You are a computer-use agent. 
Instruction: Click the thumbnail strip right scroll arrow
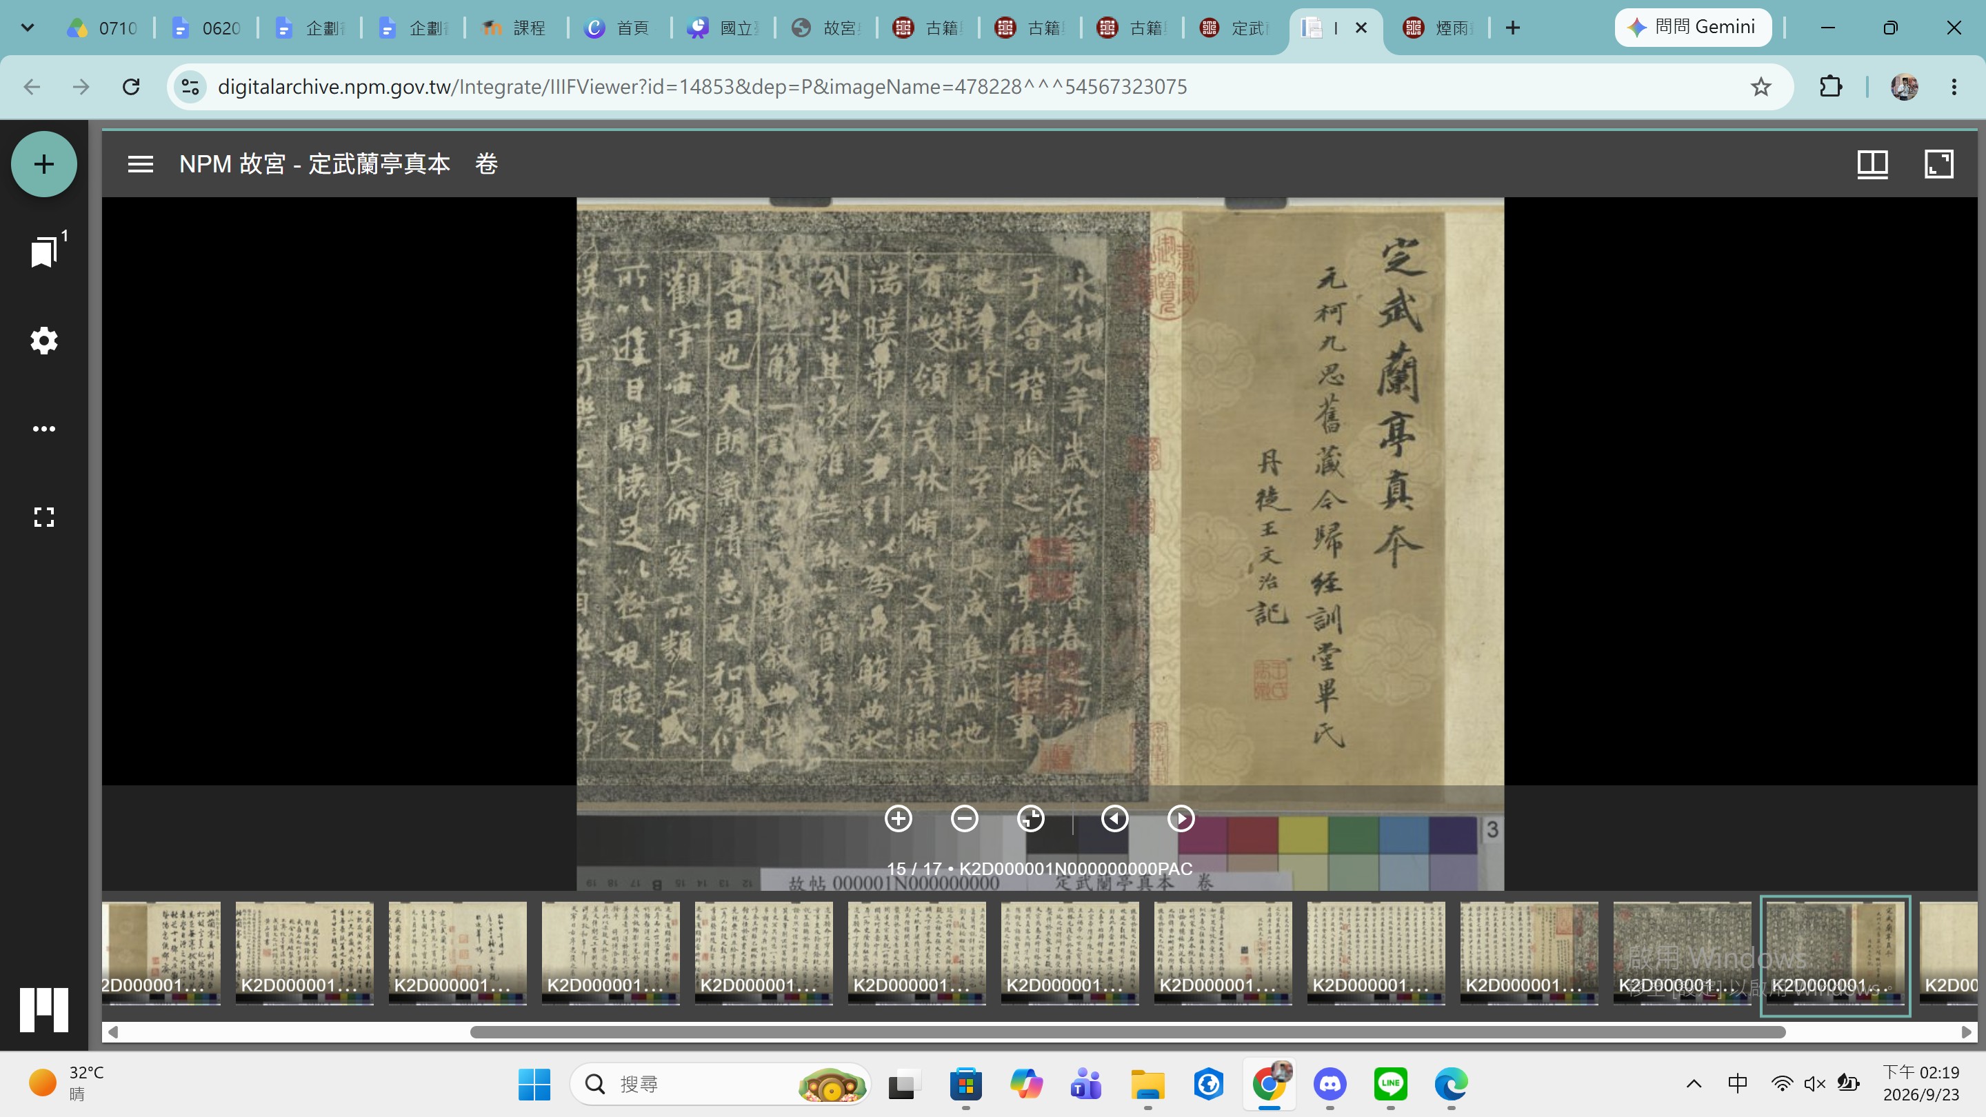tap(1967, 1032)
